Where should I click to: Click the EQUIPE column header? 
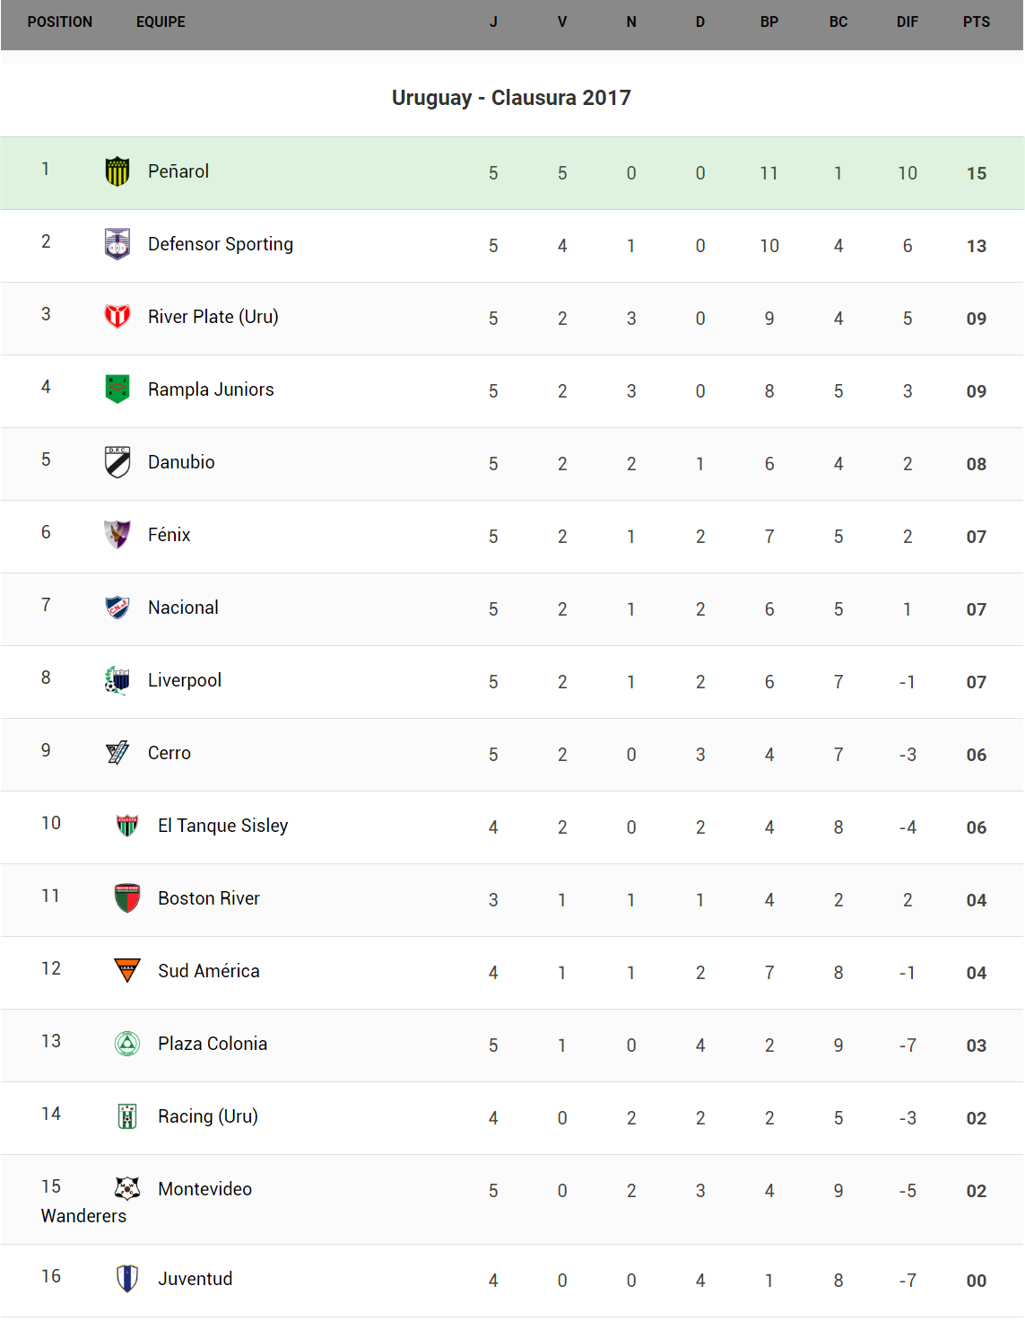[x=161, y=22]
